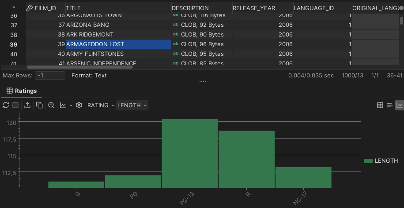
Task: Click the Max Rows input field
Action: click(50, 75)
